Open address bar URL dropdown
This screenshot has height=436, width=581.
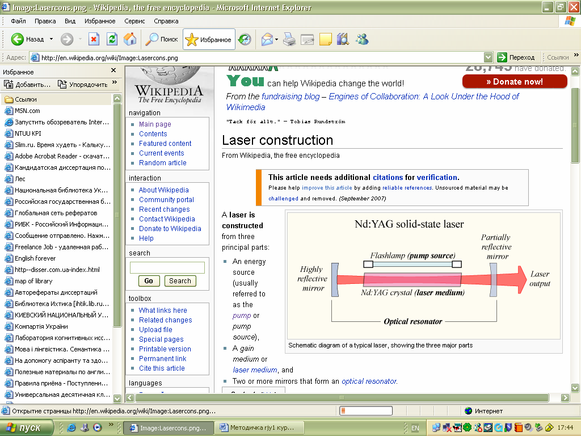pos(489,57)
